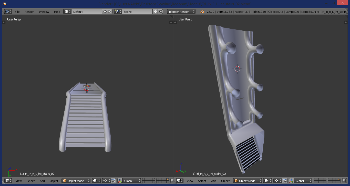Open the Render menu
Image resolution: width=350 pixels, height=186 pixels.
click(x=29, y=12)
